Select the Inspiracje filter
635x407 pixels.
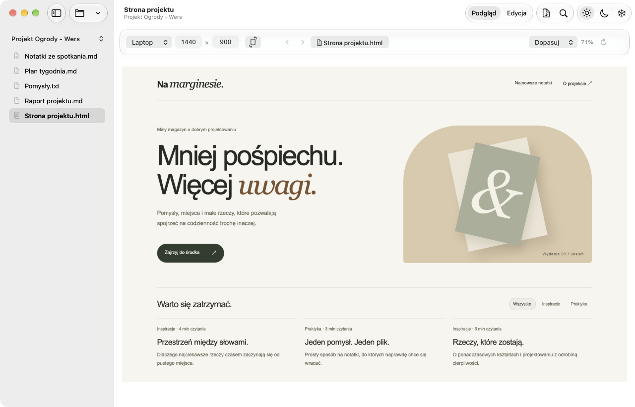(551, 304)
